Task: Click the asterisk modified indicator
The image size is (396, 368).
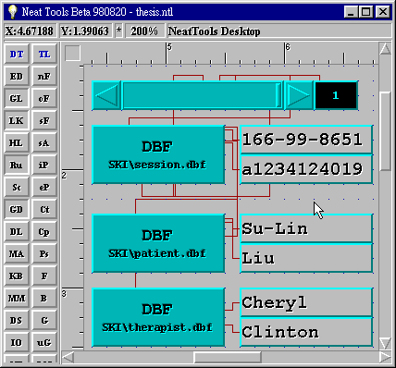Action: [118, 31]
